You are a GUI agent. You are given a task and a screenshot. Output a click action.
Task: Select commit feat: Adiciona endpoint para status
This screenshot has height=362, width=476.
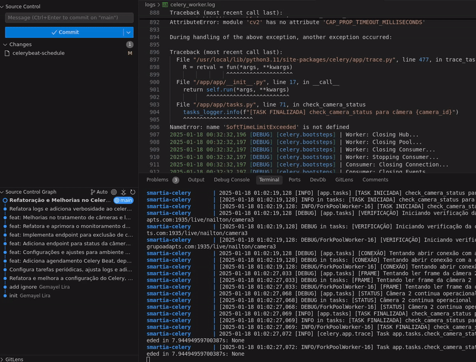click(70, 244)
